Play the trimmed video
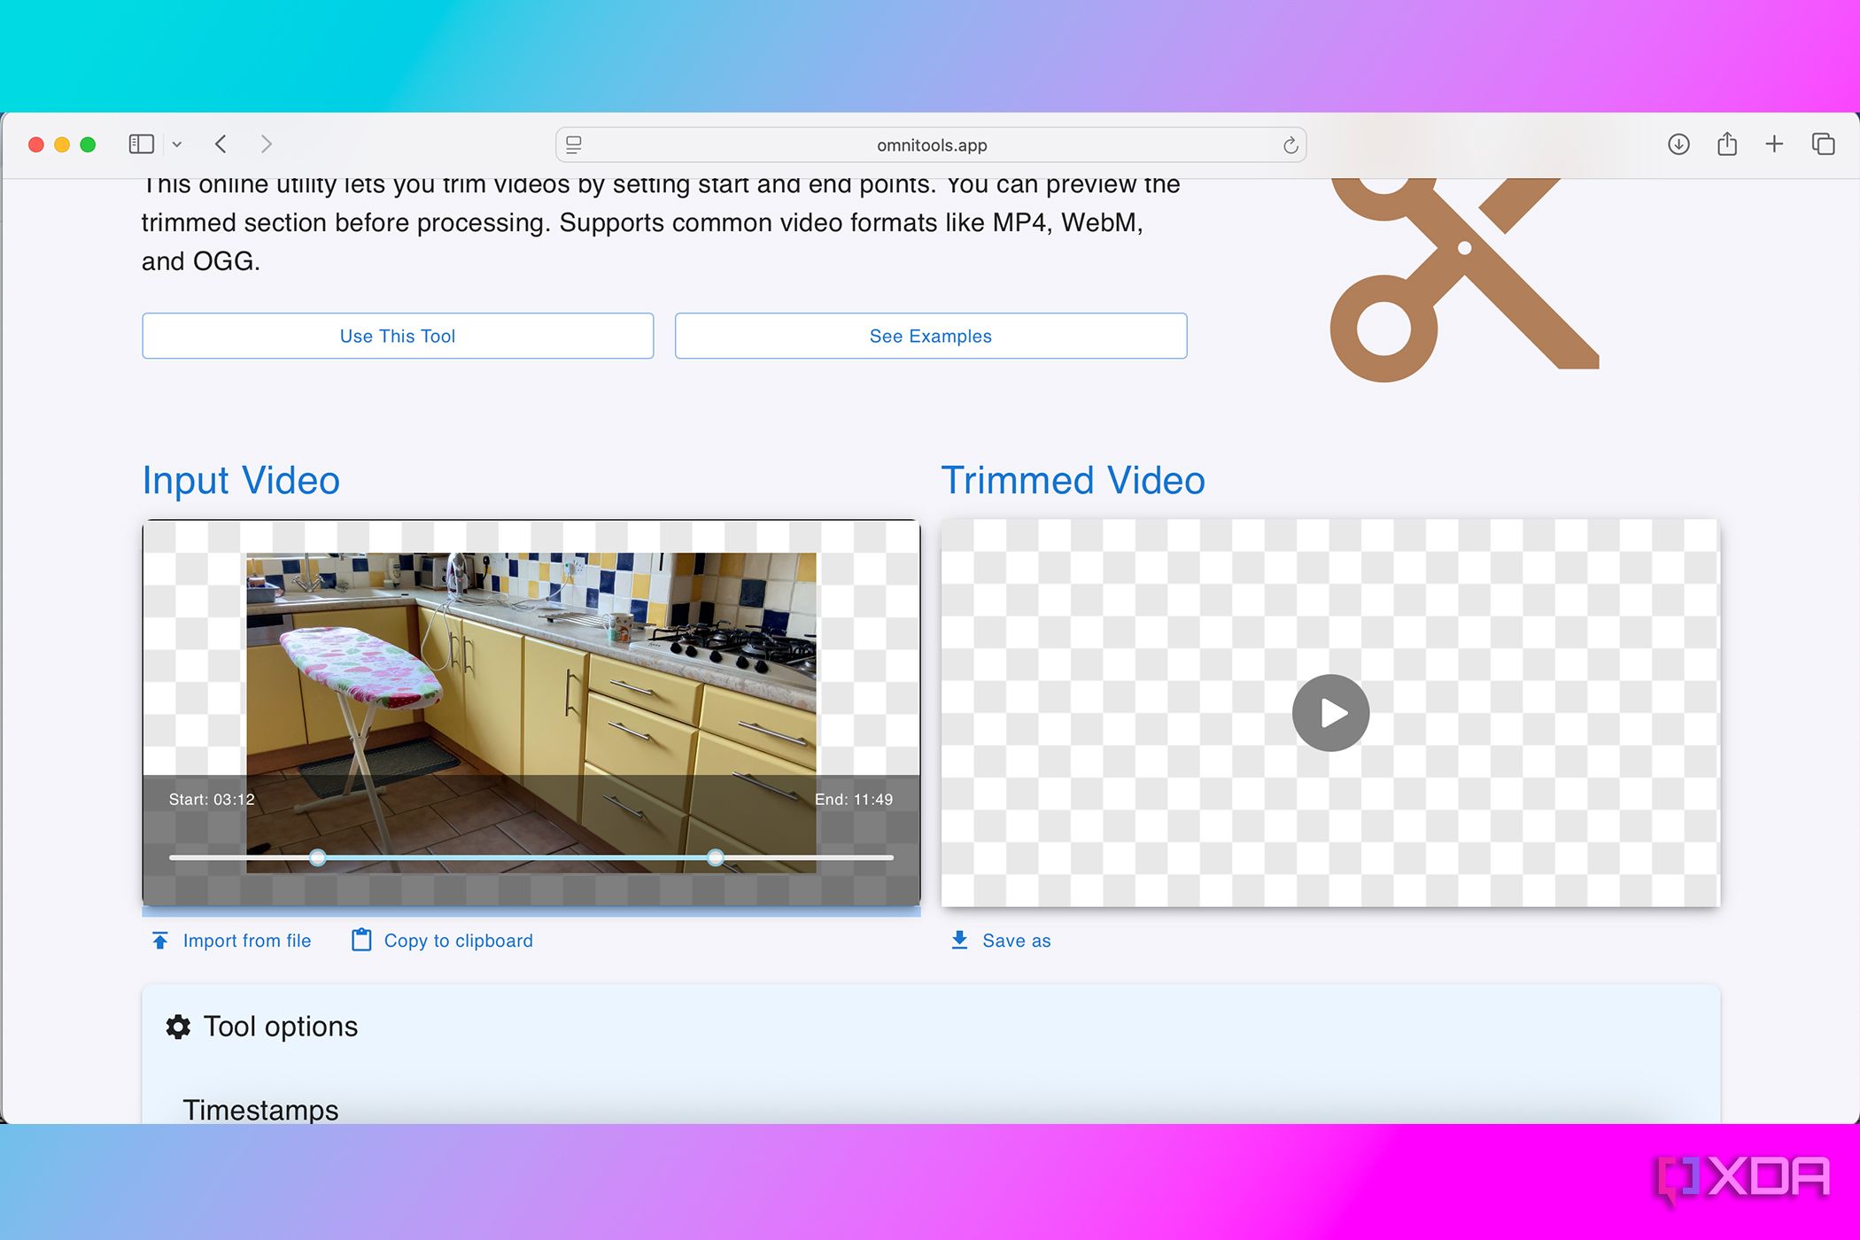1860x1240 pixels. coord(1330,713)
